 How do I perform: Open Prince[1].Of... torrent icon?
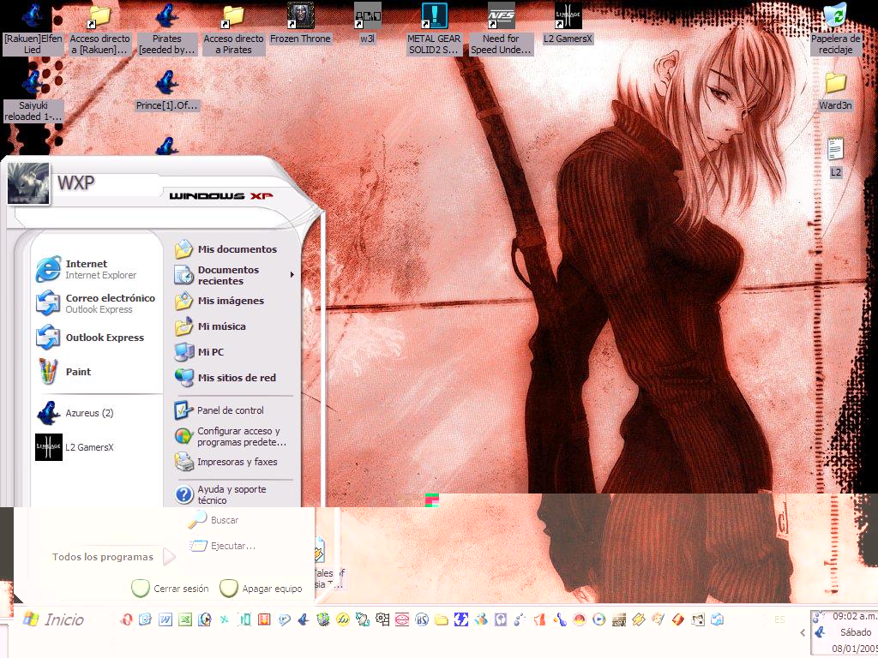[x=167, y=91]
